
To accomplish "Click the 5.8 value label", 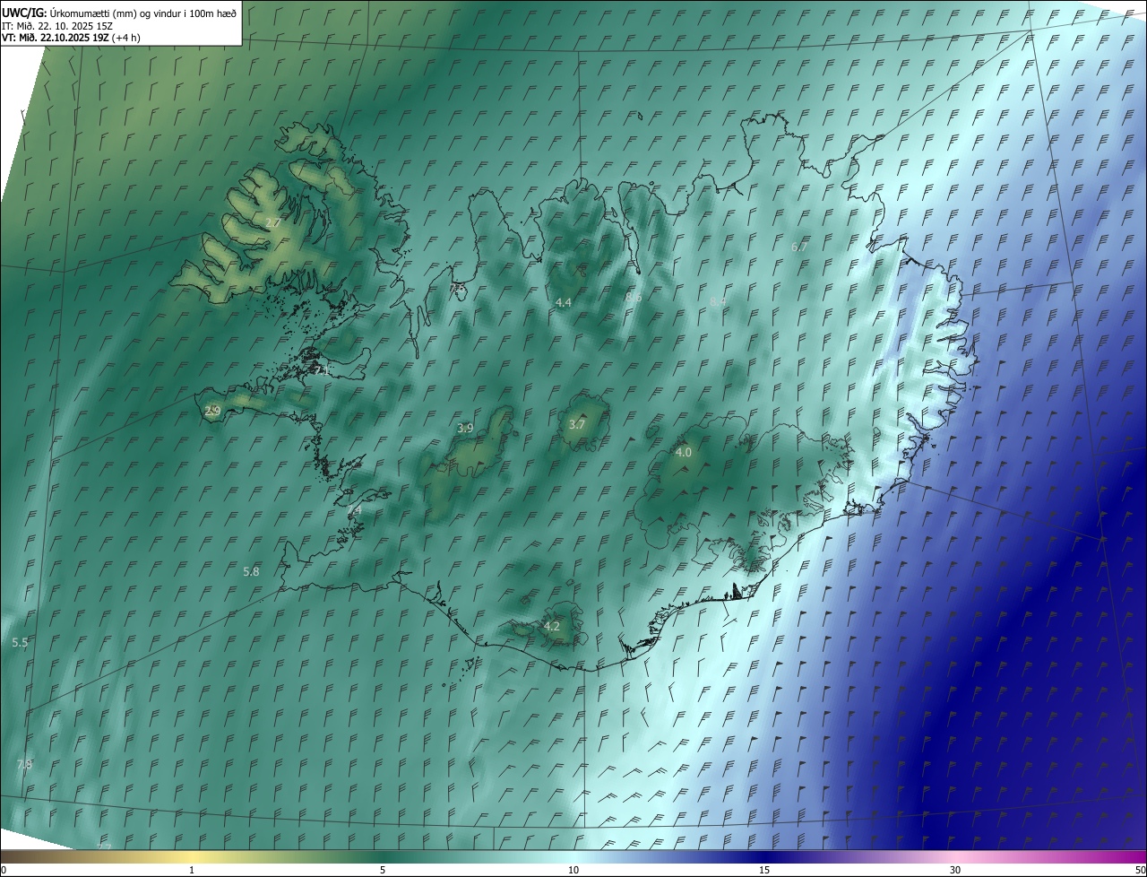I will point(251,572).
